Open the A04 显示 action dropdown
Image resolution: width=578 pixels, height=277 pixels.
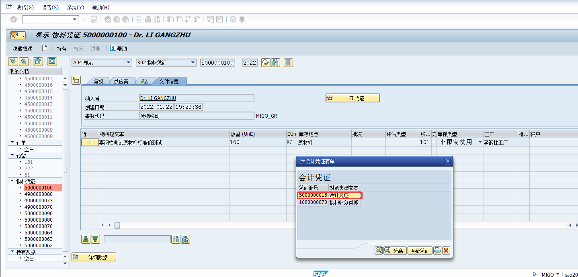click(128, 63)
